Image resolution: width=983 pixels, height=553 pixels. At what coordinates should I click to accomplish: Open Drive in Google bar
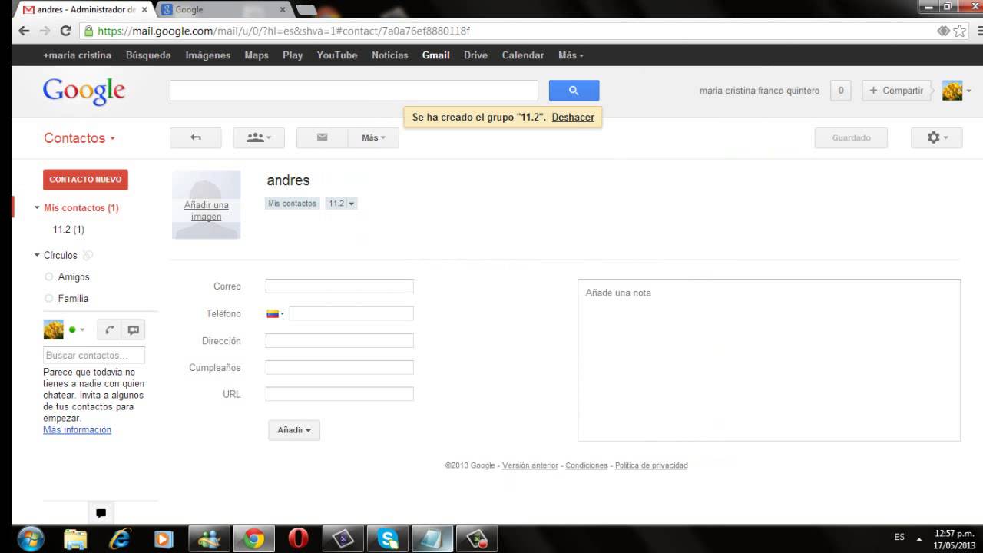pos(475,55)
